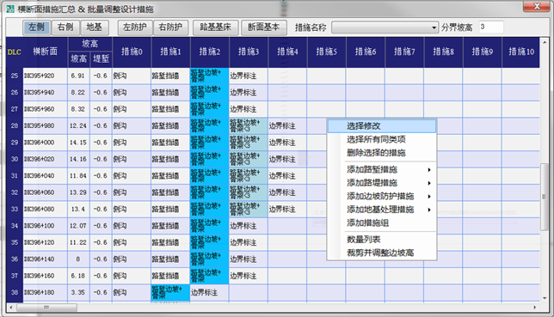Click the 边界标注 cell in row 38

[210, 293]
